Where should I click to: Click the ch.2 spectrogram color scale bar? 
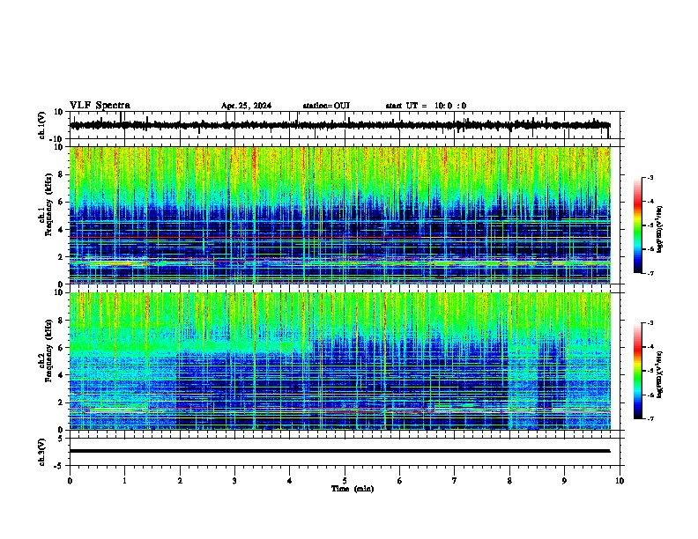point(638,371)
